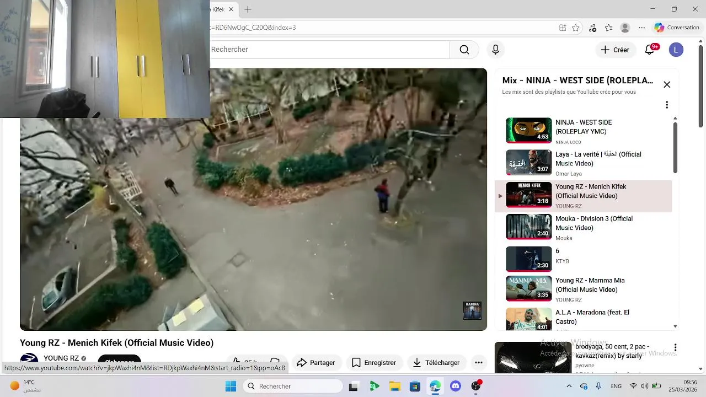This screenshot has height=397, width=706.
Task: Play Laya - La verité thumbnail
Action: pyautogui.click(x=528, y=162)
